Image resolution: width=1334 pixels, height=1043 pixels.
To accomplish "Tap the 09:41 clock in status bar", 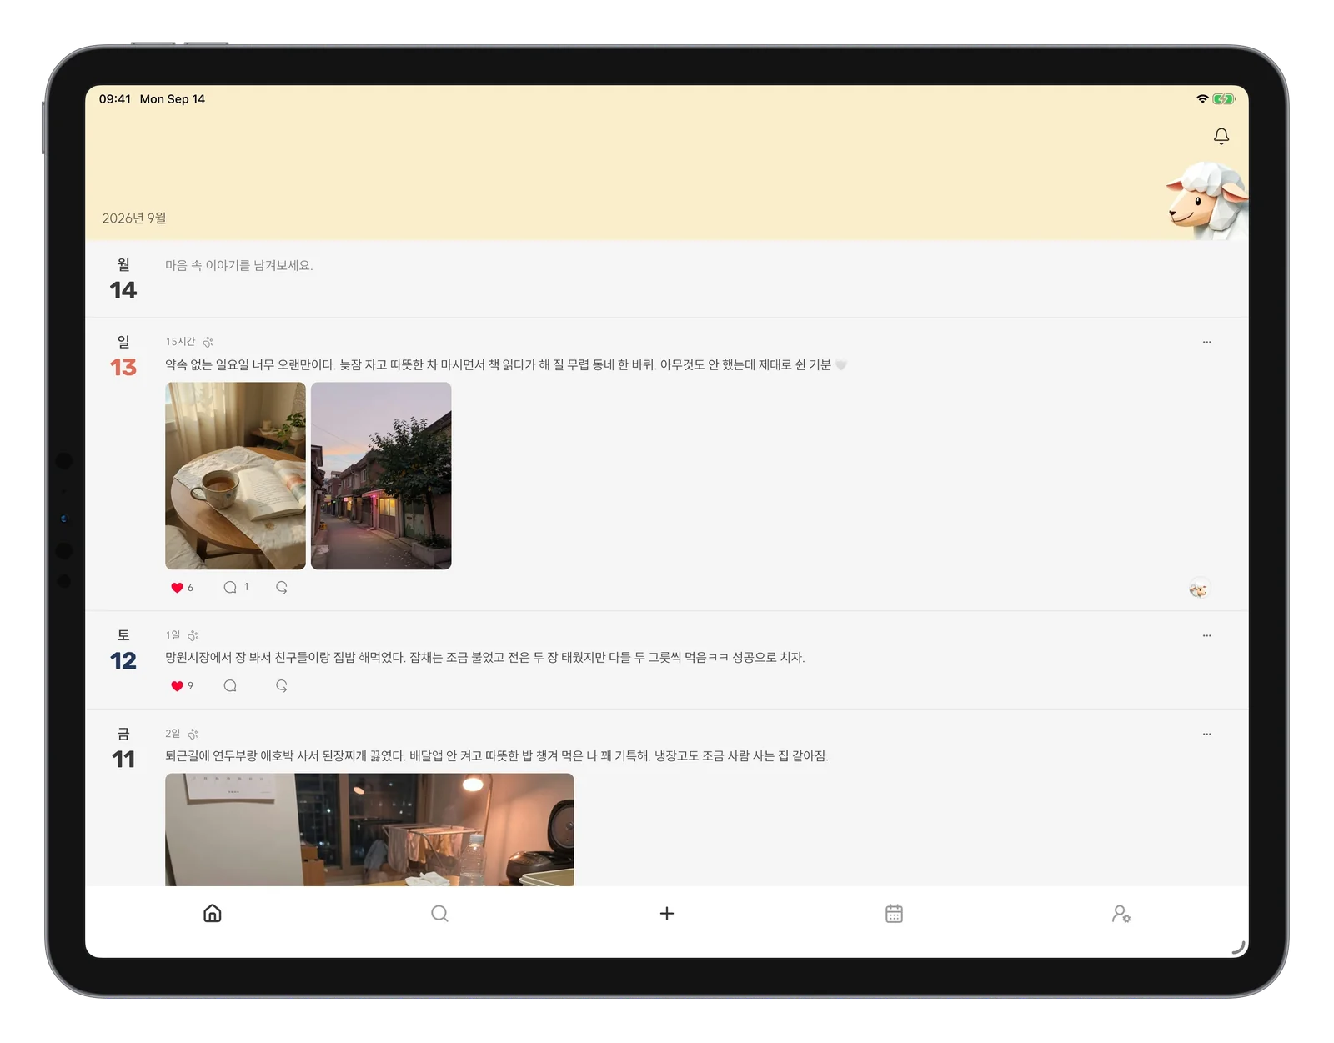I will (115, 99).
